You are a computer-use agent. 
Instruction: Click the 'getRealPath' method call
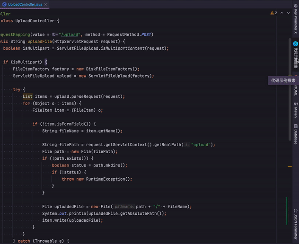[167, 145]
